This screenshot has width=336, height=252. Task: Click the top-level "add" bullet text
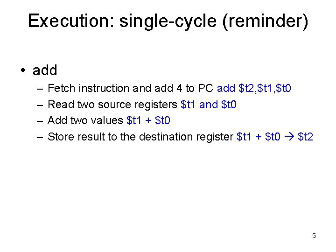45,70
